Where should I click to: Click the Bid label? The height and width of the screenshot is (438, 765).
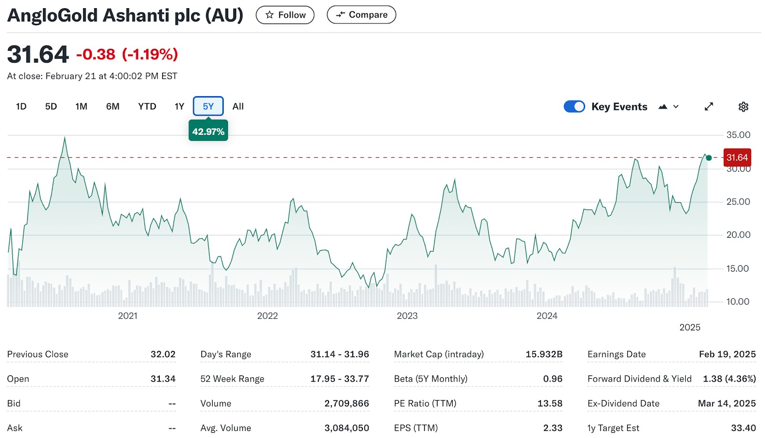(14, 404)
